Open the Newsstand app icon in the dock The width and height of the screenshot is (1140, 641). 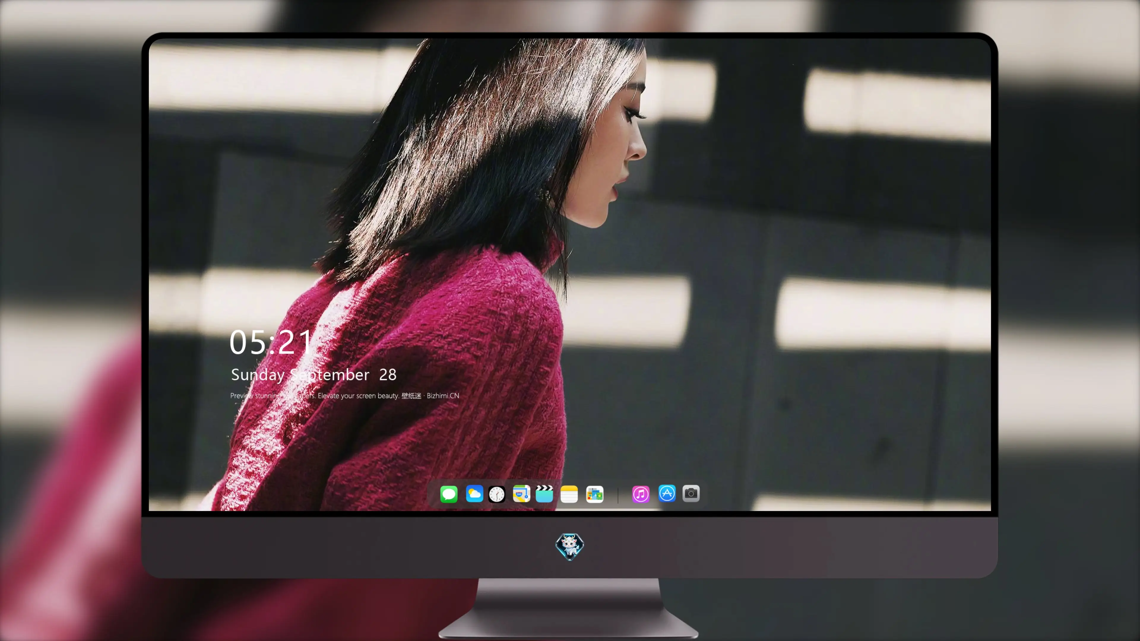coord(595,494)
